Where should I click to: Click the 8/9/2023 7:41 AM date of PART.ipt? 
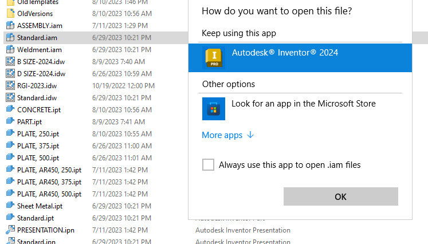[x=119, y=122]
